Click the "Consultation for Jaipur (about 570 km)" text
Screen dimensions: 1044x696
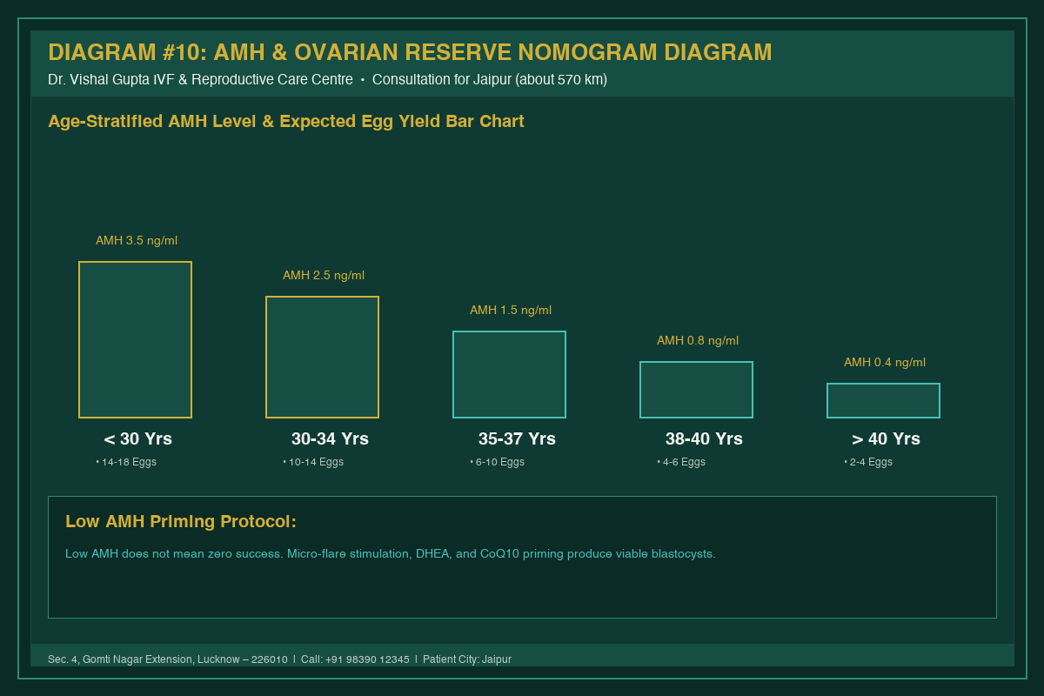[490, 80]
